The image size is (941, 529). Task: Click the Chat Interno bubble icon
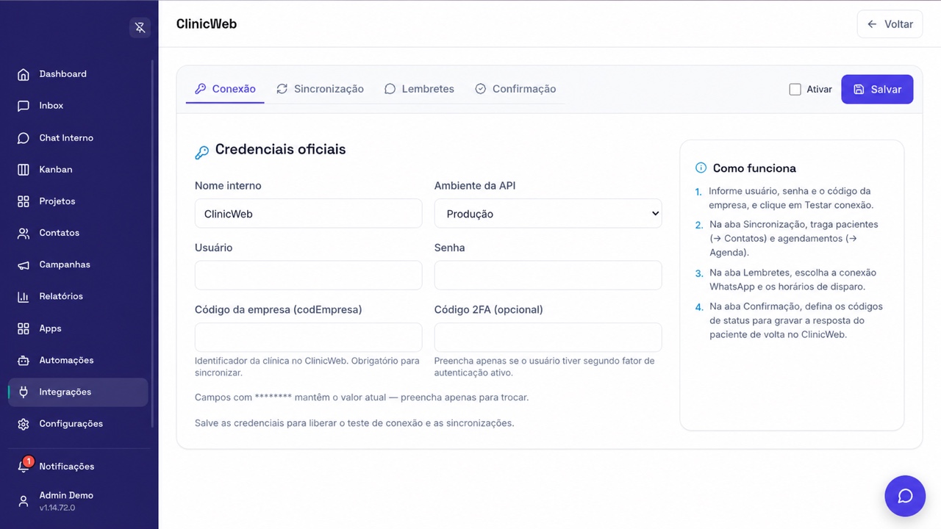pyautogui.click(x=24, y=138)
